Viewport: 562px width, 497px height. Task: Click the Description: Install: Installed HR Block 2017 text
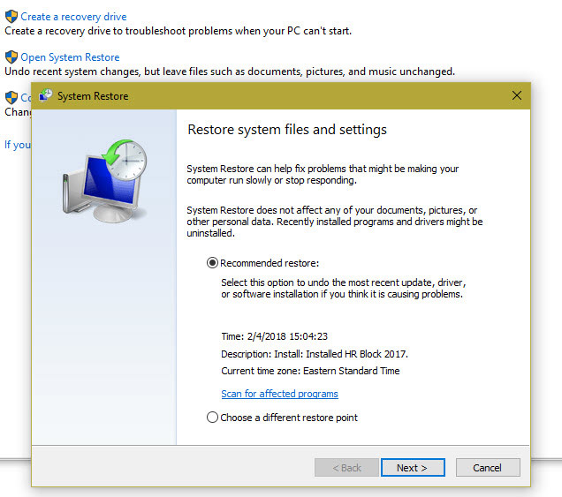[x=315, y=354]
